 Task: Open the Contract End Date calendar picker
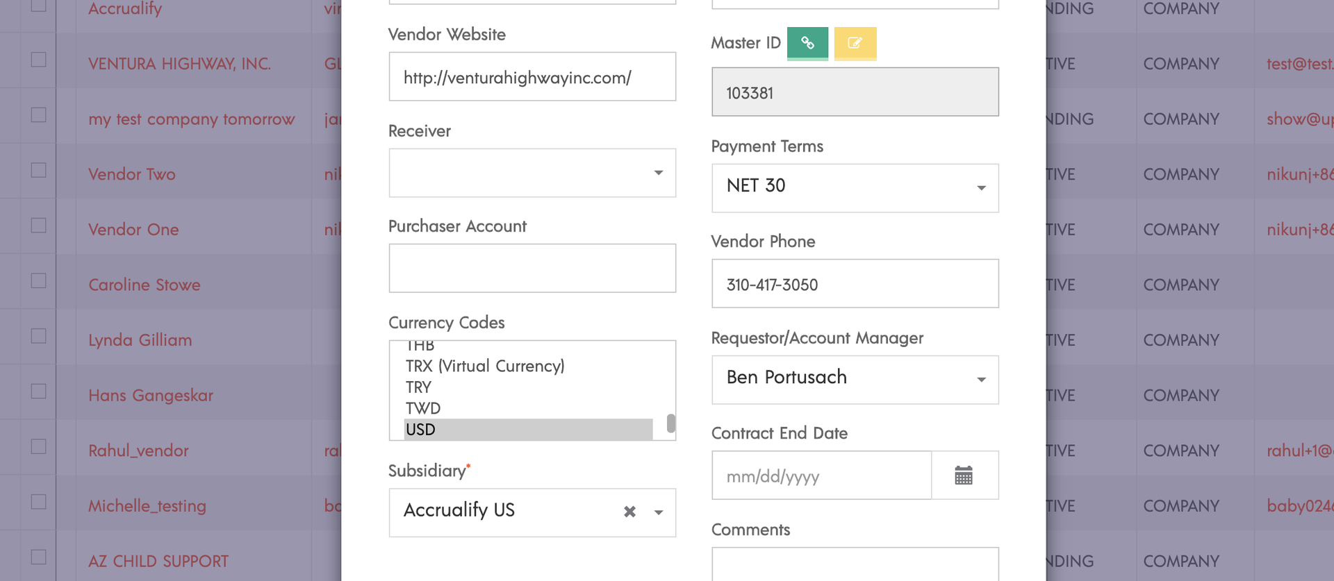click(964, 475)
